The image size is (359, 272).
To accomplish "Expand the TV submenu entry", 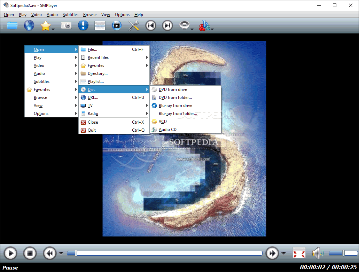I will click(x=114, y=106).
